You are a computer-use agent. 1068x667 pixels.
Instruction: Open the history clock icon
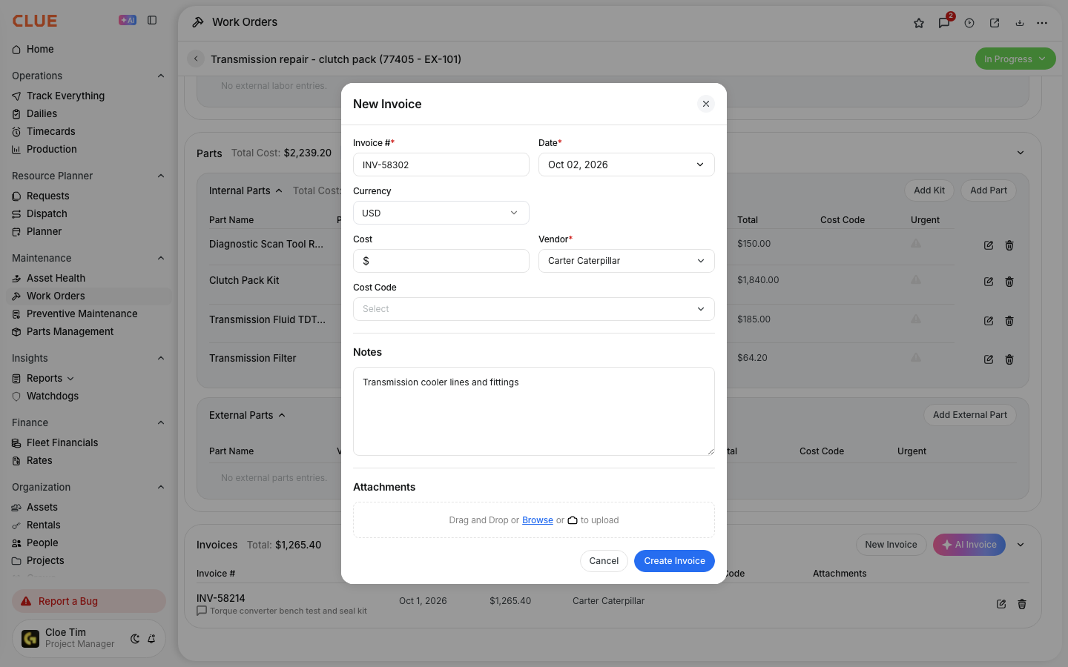click(969, 23)
